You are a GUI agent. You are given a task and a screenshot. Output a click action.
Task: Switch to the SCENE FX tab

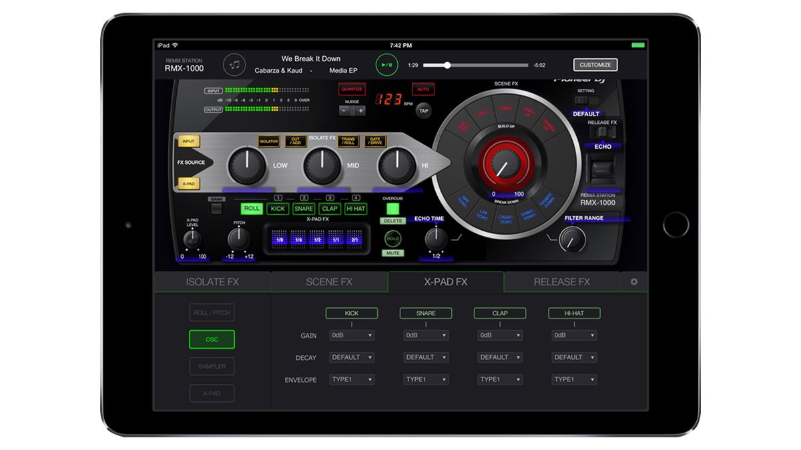point(329,282)
